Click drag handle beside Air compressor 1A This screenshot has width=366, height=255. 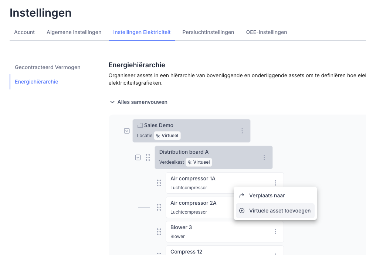pos(159,183)
